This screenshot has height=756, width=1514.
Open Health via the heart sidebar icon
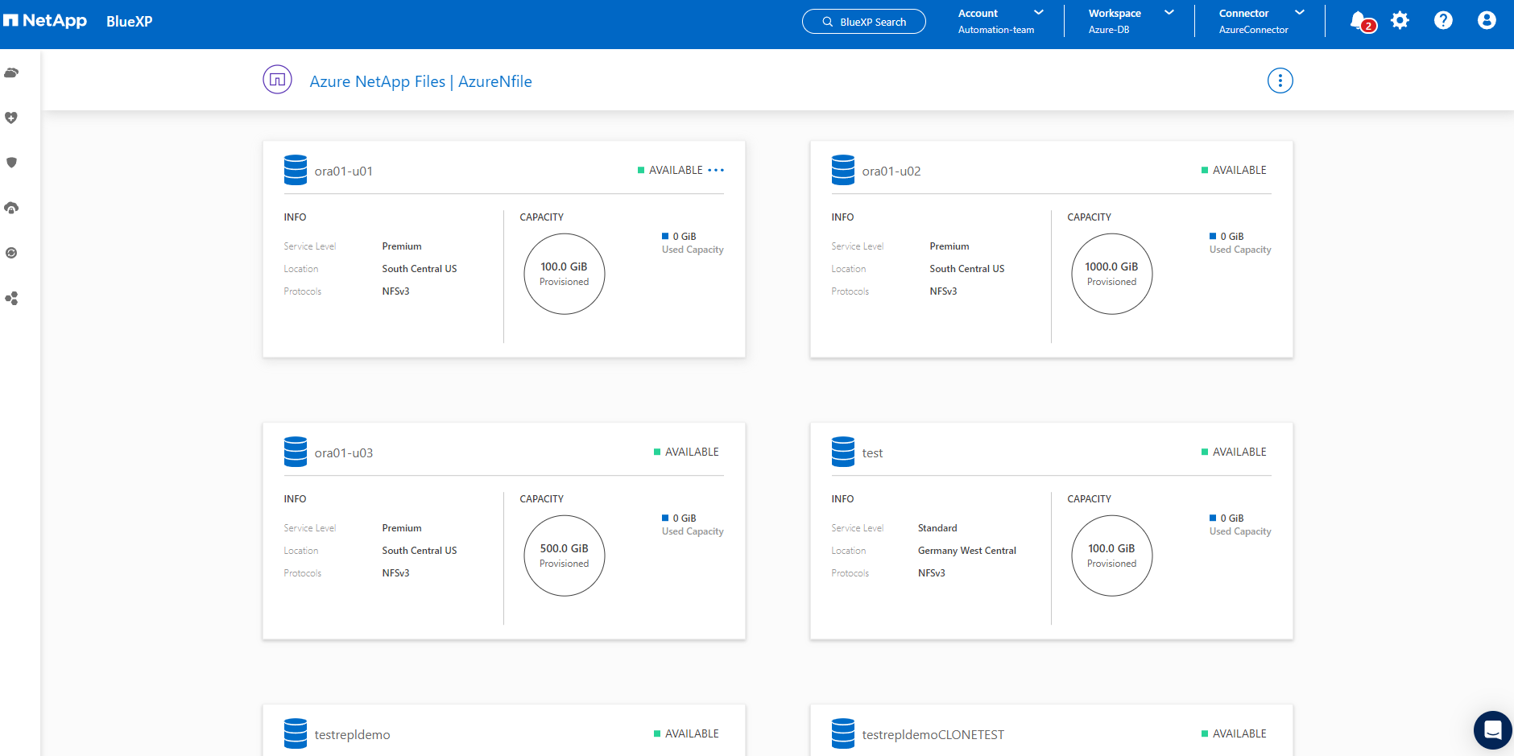click(x=11, y=118)
